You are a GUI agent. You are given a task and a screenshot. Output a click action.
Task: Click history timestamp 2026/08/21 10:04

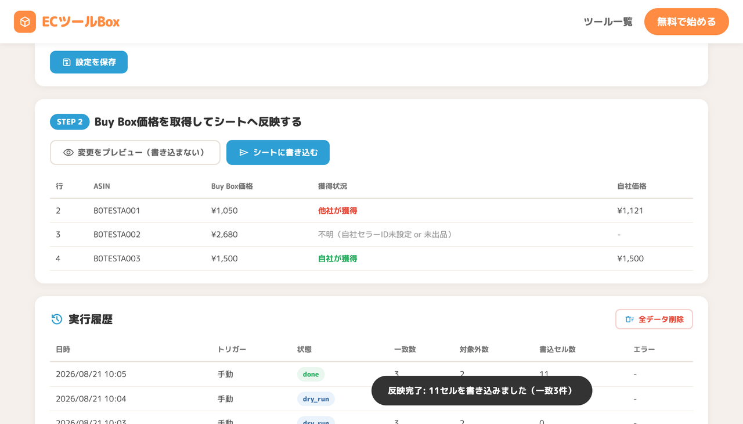tap(91, 399)
